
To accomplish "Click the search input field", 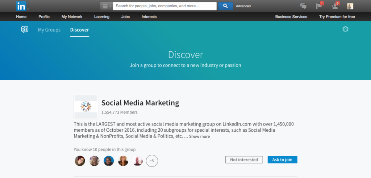I will tap(165, 6).
